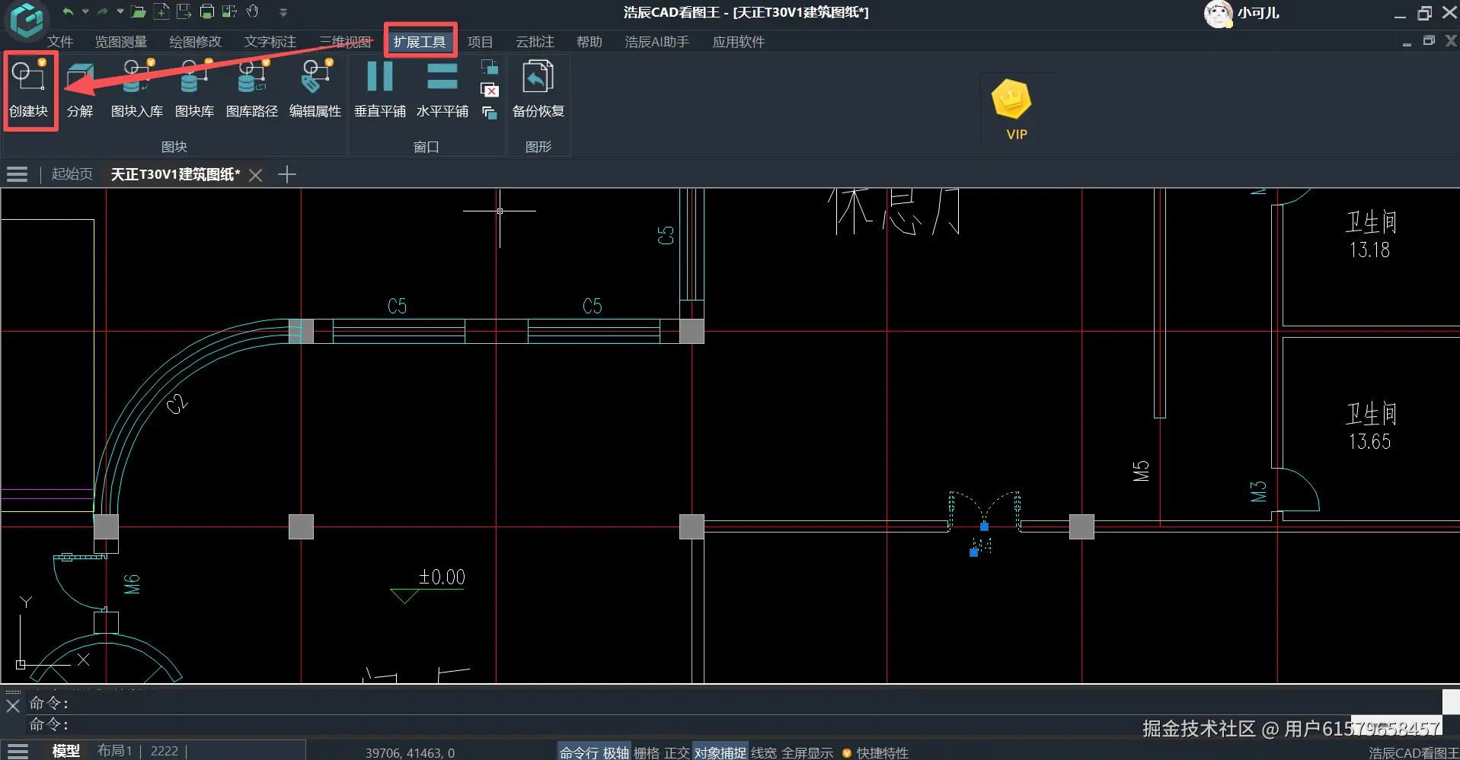Click the undo arrow in quick toolbar
The image size is (1460, 760).
(69, 11)
